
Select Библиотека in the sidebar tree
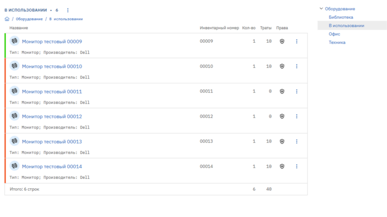[341, 17]
